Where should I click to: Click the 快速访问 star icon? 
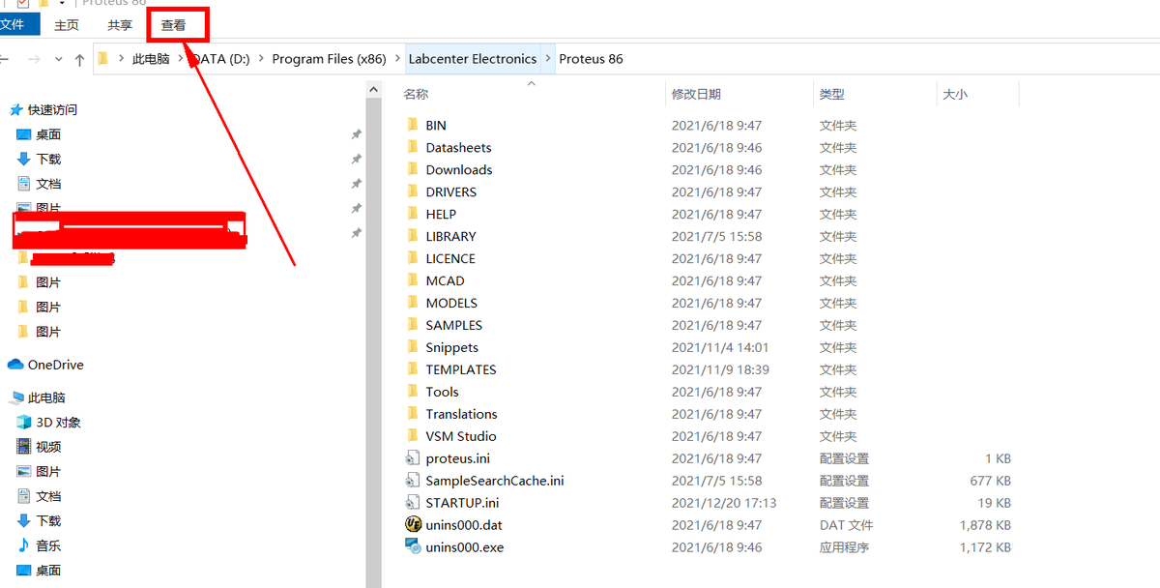pyautogui.click(x=16, y=110)
